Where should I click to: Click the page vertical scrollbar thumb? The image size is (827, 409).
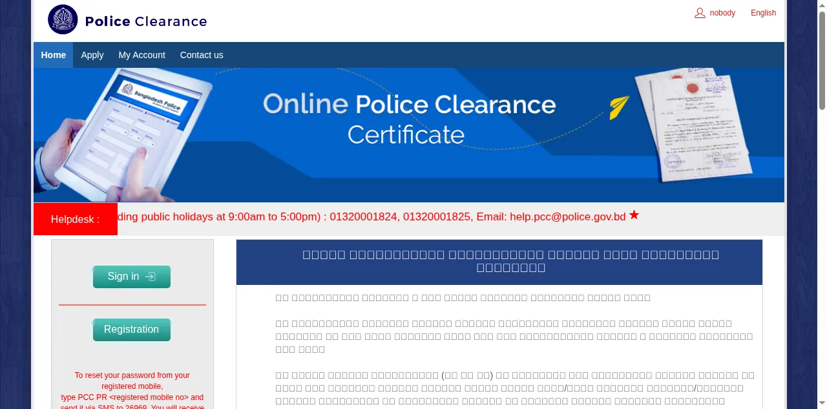click(x=822, y=60)
